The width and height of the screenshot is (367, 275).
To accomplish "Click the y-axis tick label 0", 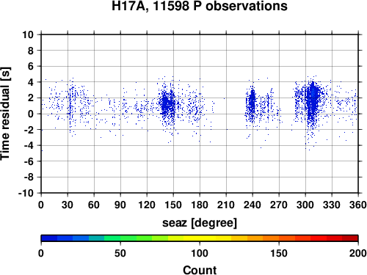I will [31, 114].
